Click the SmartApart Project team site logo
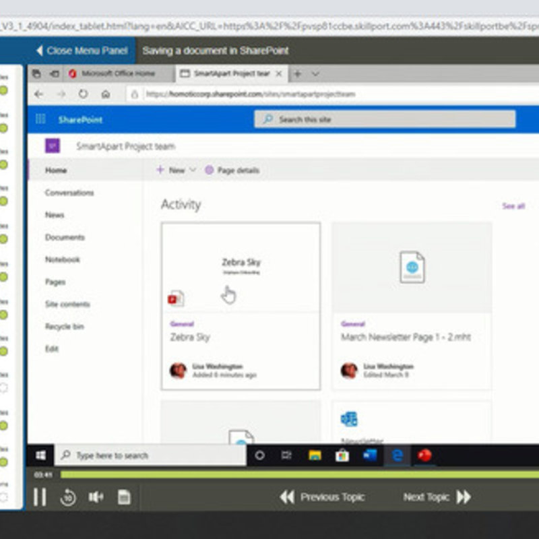 click(53, 146)
